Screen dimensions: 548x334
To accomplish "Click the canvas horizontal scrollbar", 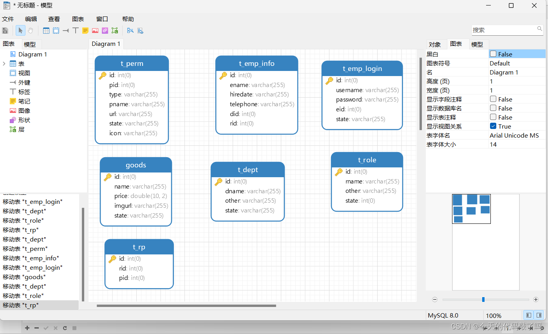I will [186, 306].
